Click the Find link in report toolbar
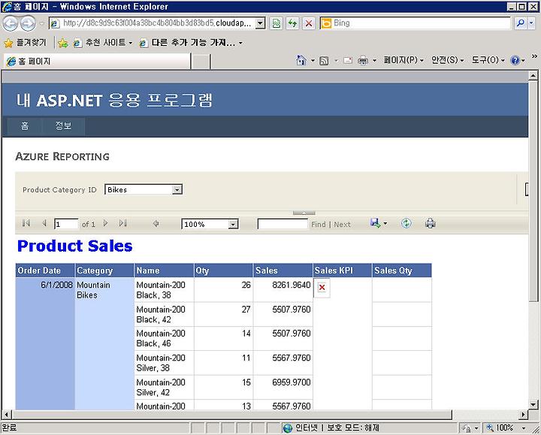 (318, 225)
